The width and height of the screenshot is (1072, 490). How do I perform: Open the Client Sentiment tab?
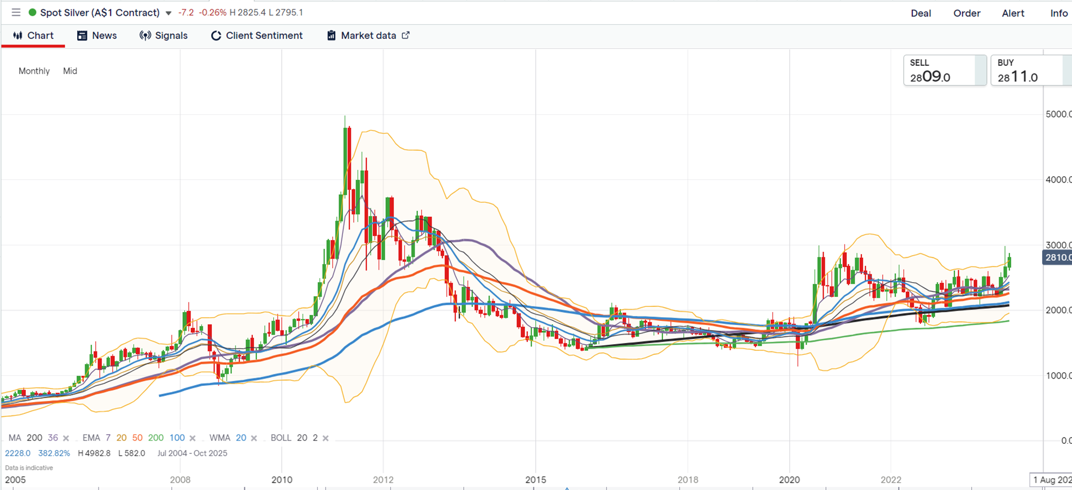tap(257, 35)
